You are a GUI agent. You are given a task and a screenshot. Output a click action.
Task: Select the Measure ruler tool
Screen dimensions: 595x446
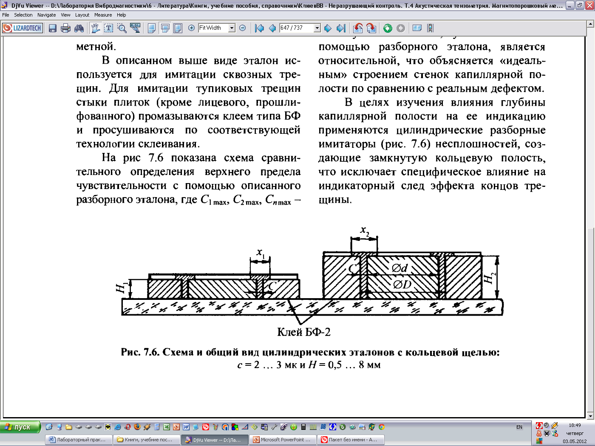point(135,28)
